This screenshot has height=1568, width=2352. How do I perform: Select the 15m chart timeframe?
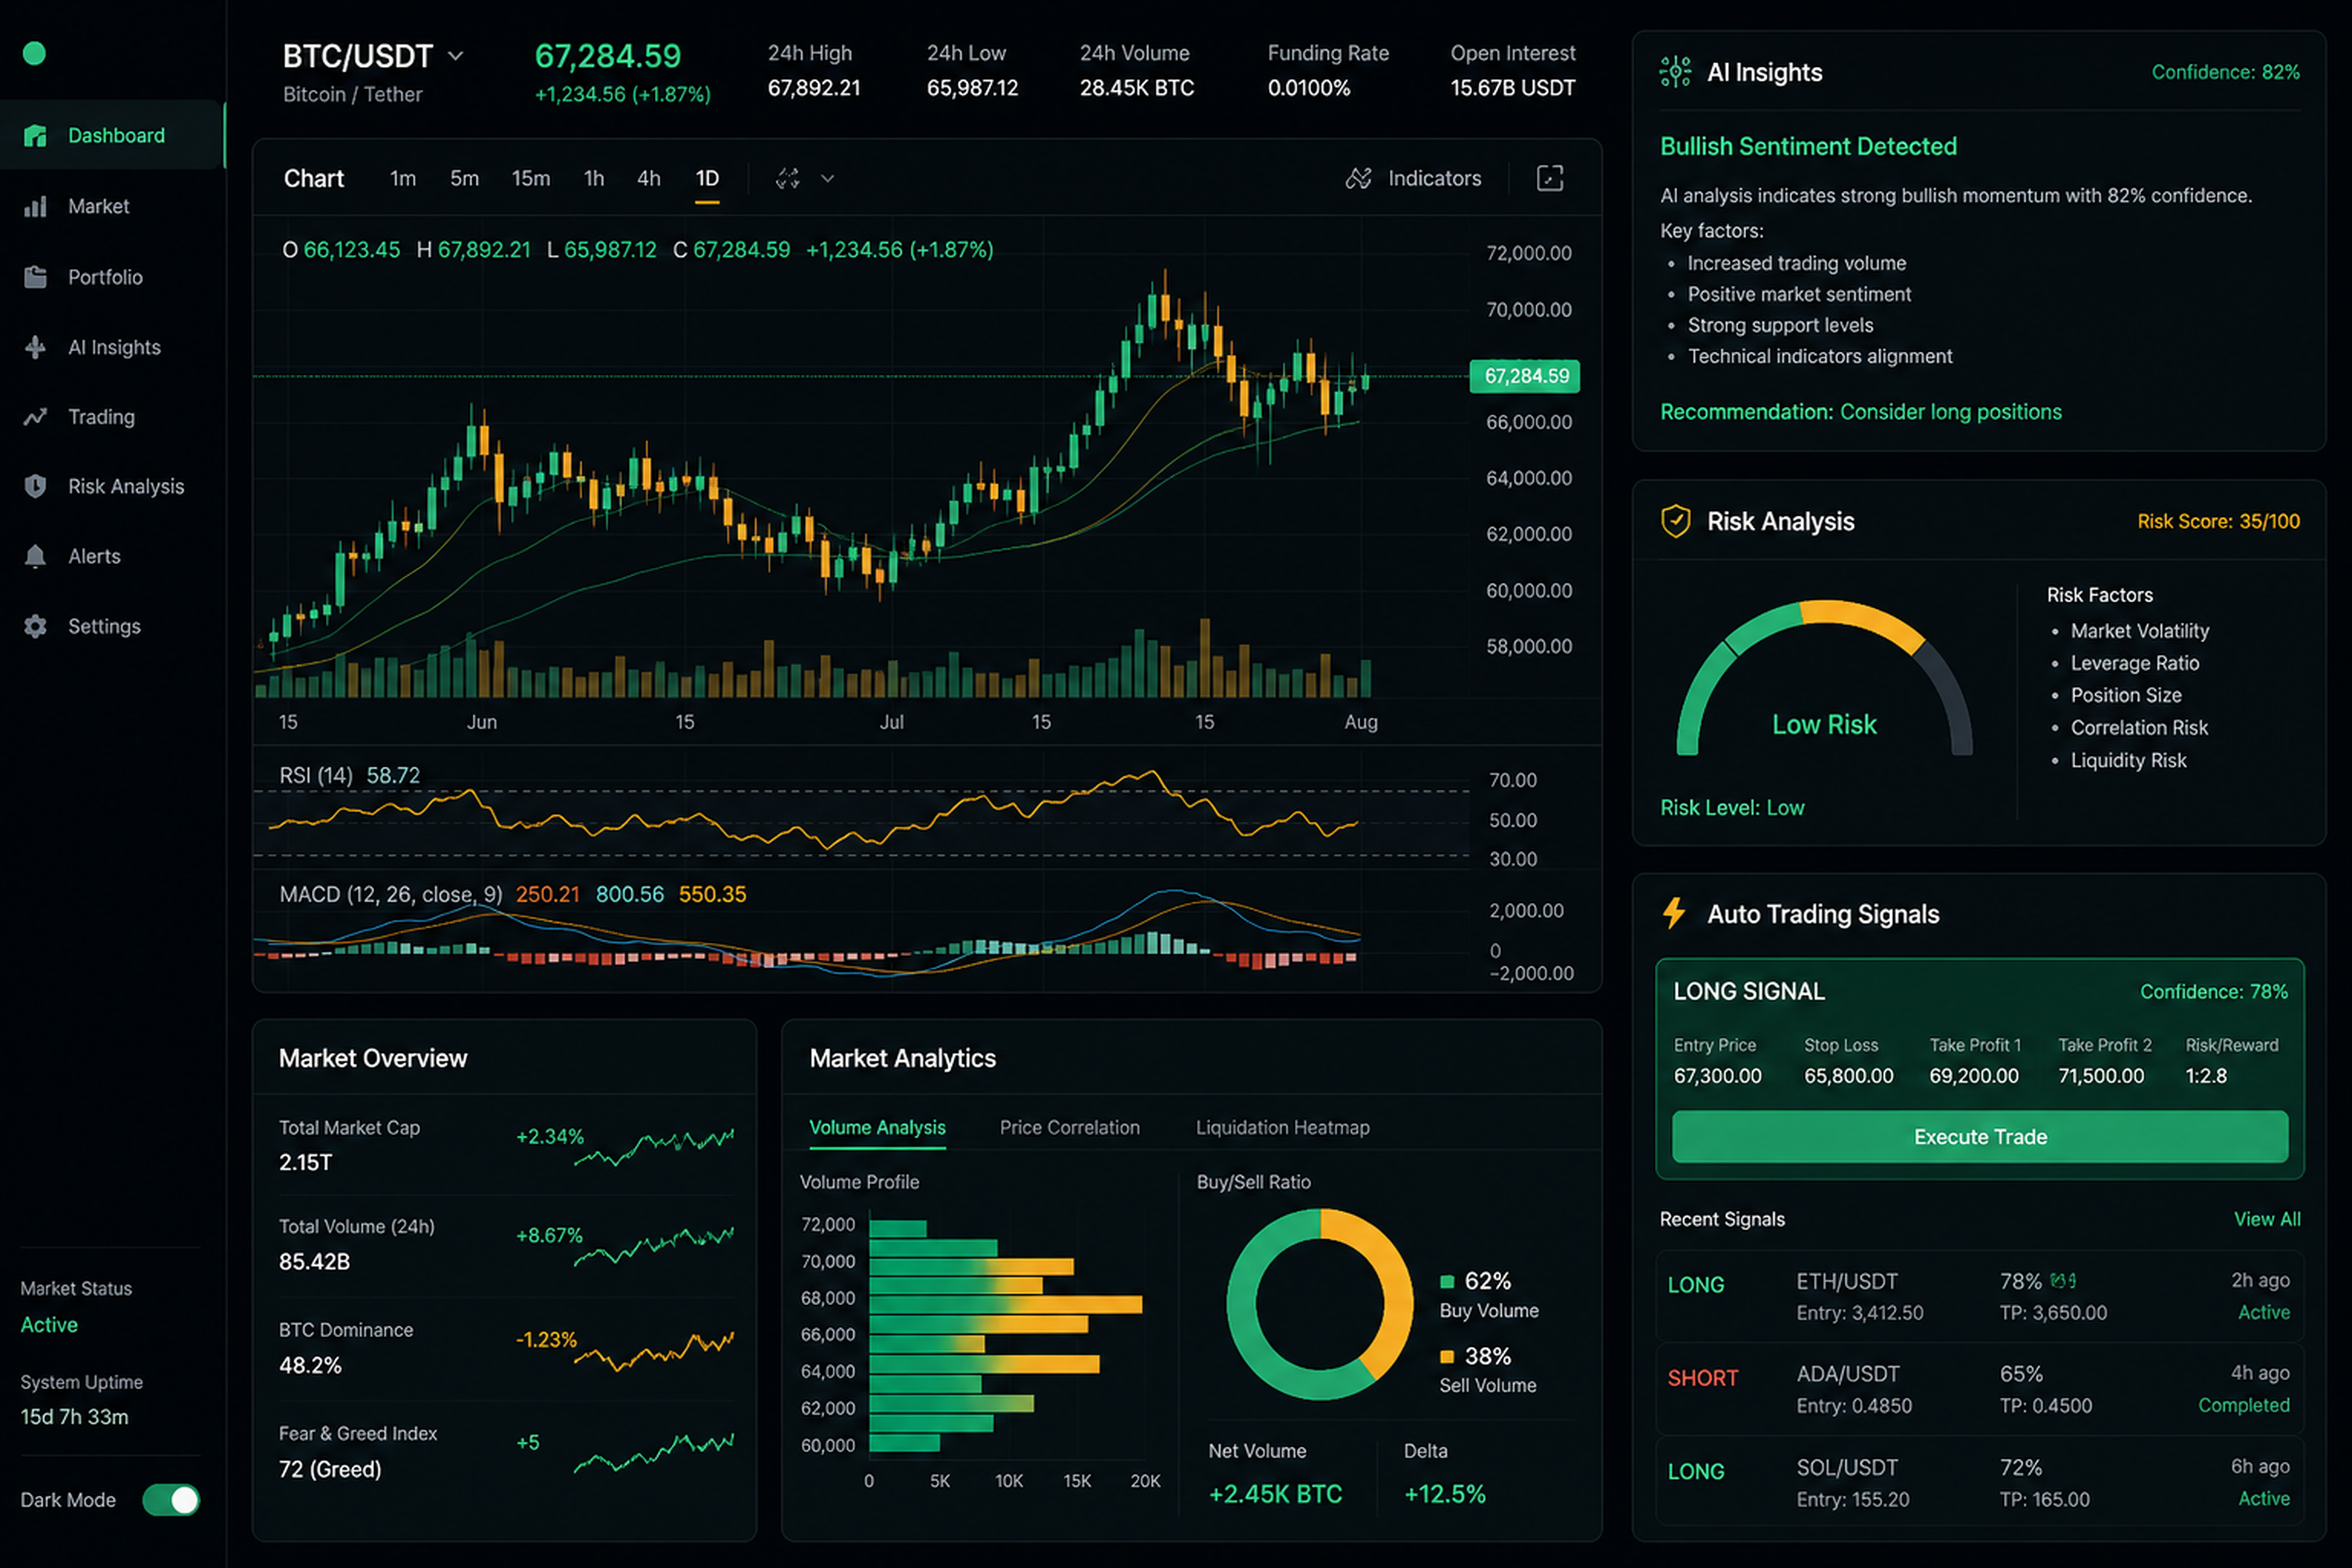(531, 178)
